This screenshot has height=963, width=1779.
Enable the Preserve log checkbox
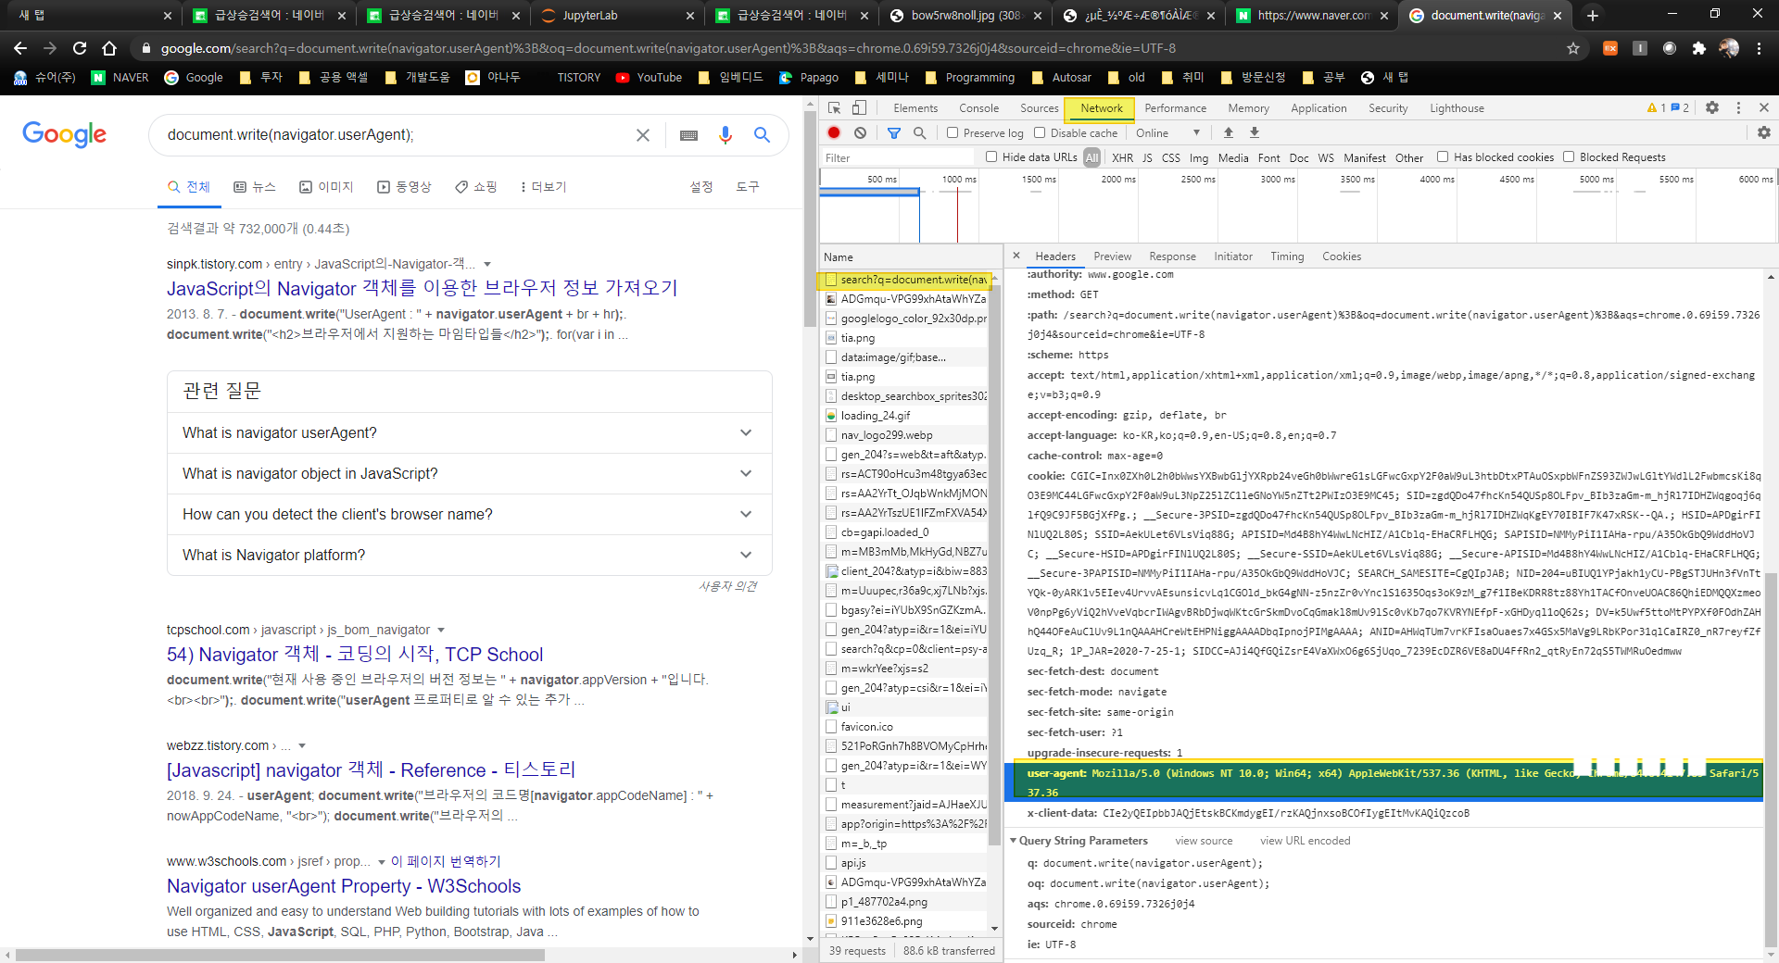[x=953, y=132]
